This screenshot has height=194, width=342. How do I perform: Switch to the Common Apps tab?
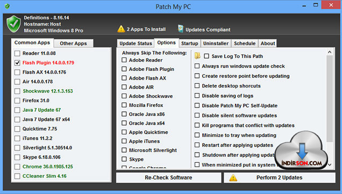32,43
